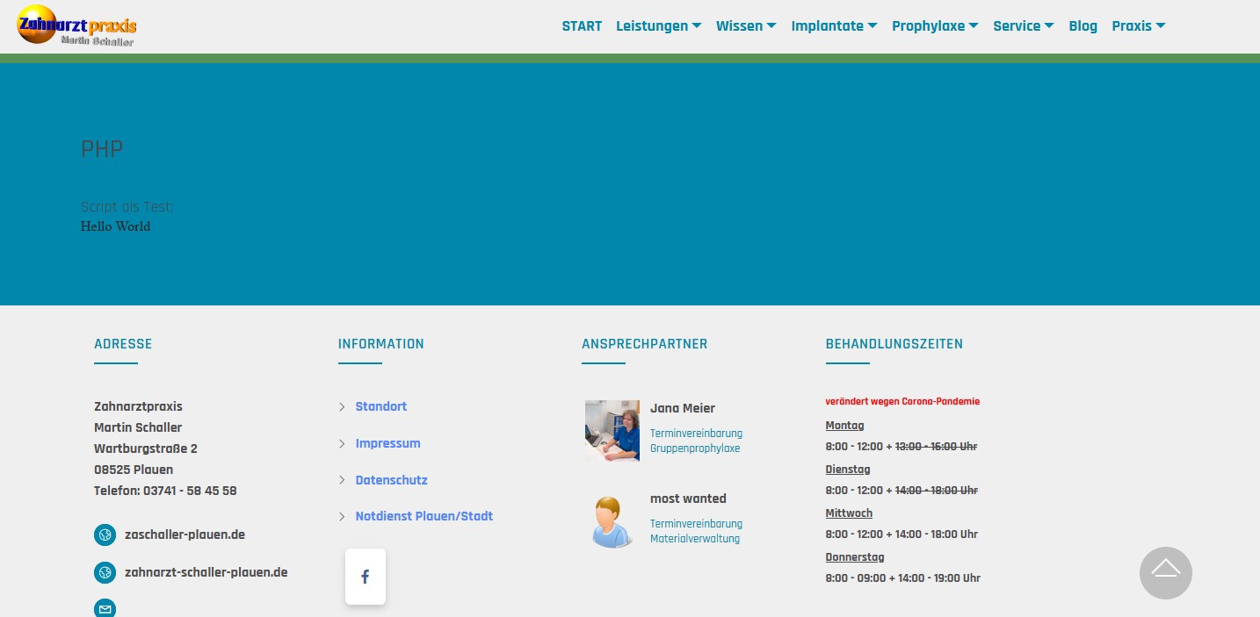The width and height of the screenshot is (1260, 617).
Task: Click the most wanted name text
Action: tap(688, 499)
